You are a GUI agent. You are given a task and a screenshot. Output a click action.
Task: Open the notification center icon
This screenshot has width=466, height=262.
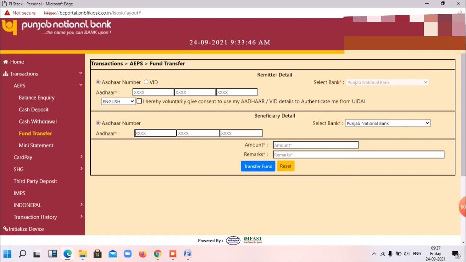tap(455, 254)
